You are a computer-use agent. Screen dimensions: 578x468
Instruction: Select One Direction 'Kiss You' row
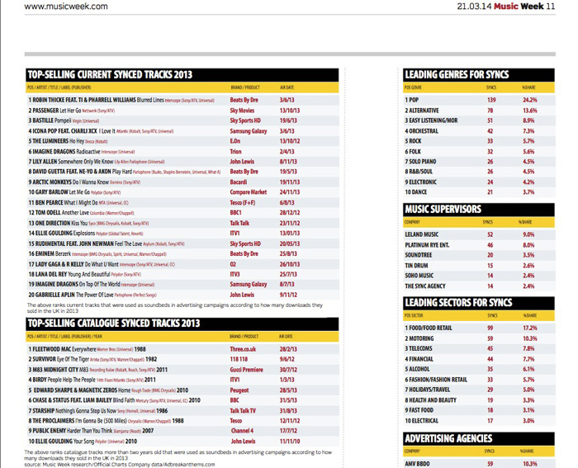pos(182,223)
